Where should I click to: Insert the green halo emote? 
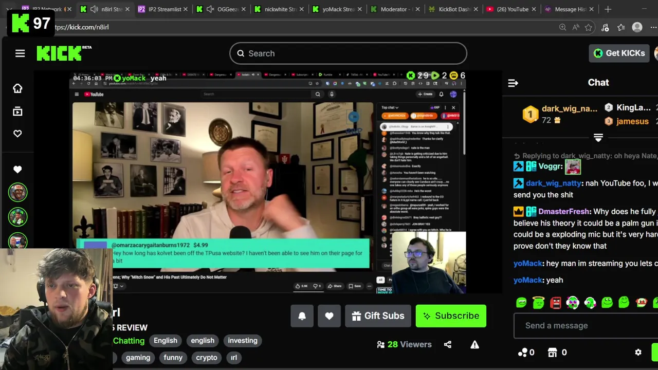[x=538, y=303]
